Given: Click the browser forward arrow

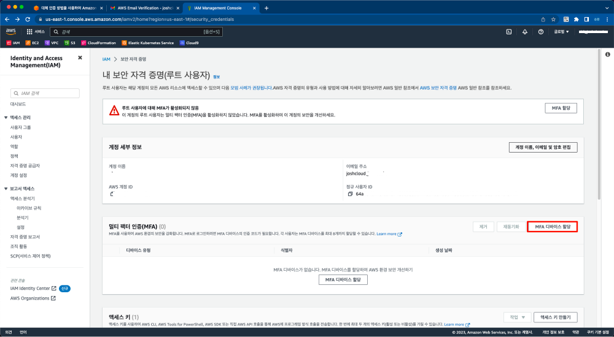Looking at the screenshot, I should coord(17,19).
